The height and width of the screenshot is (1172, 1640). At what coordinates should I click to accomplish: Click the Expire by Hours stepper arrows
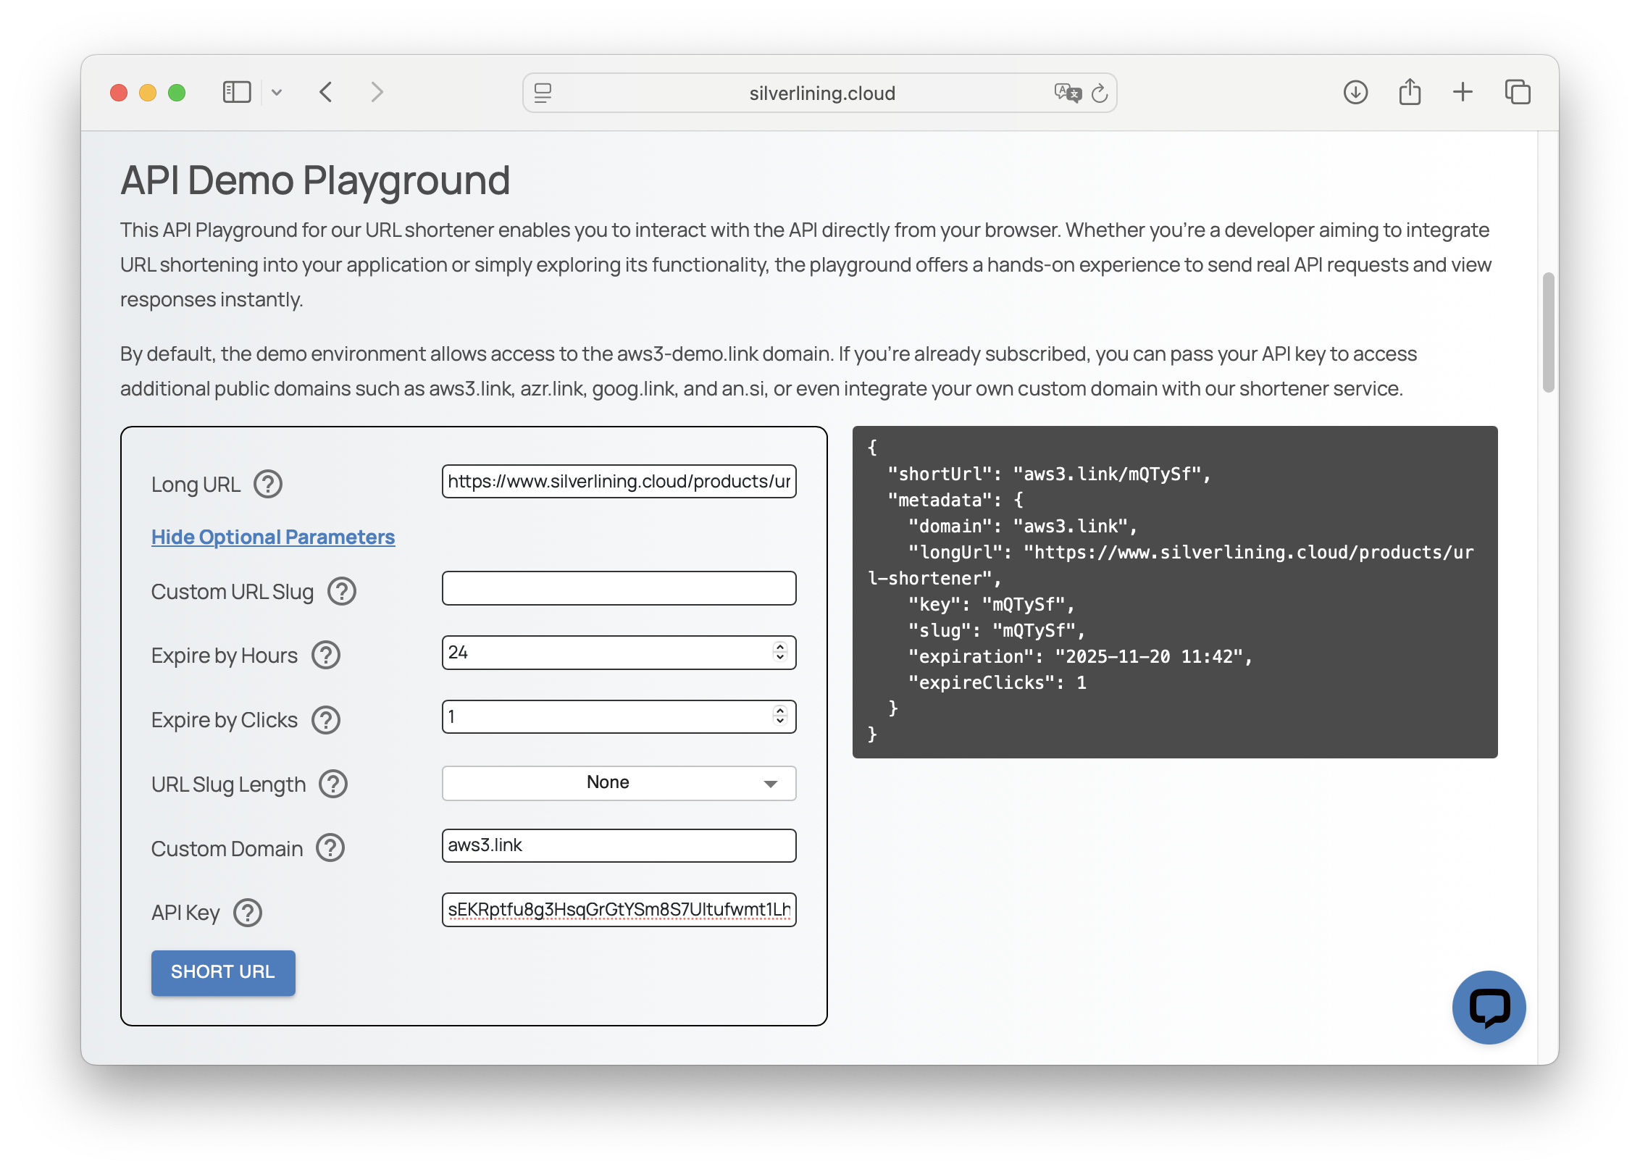[780, 652]
